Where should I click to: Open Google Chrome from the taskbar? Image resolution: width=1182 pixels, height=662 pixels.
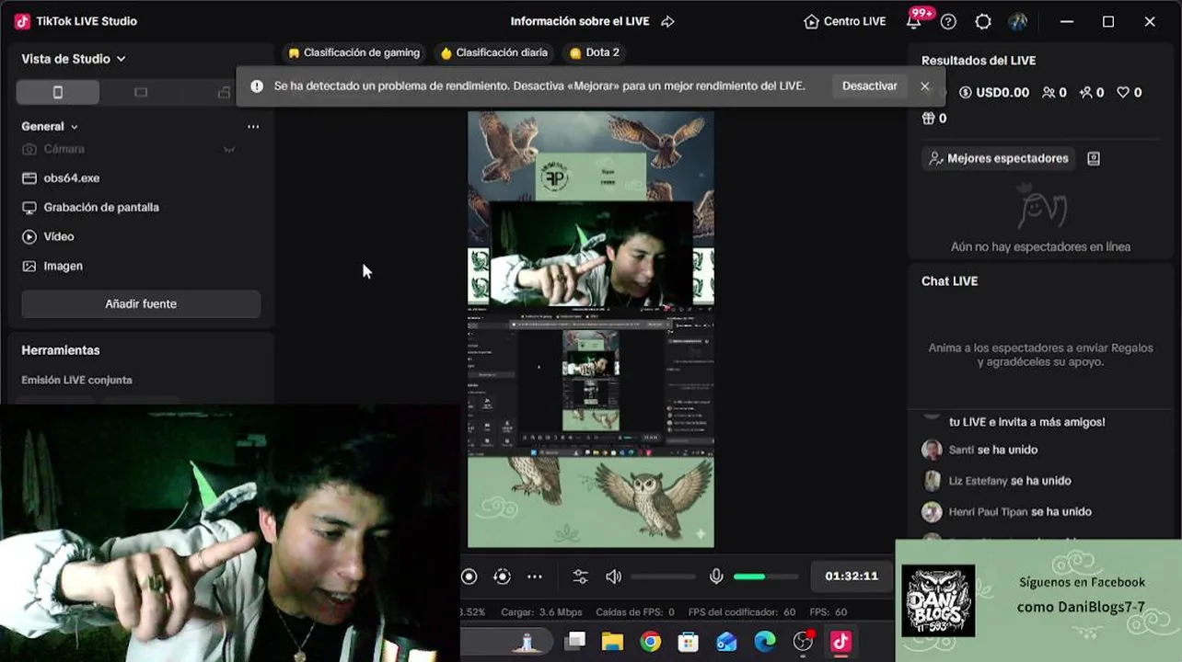[x=651, y=642]
